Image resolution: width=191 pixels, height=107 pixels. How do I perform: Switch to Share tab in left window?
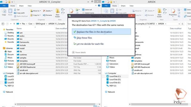[21, 6]
